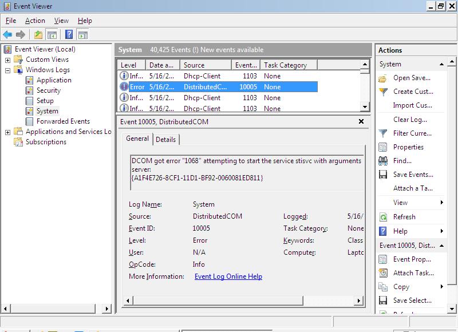The image size is (458, 332).
Task: Click Import Custom View action
Action: click(x=412, y=105)
